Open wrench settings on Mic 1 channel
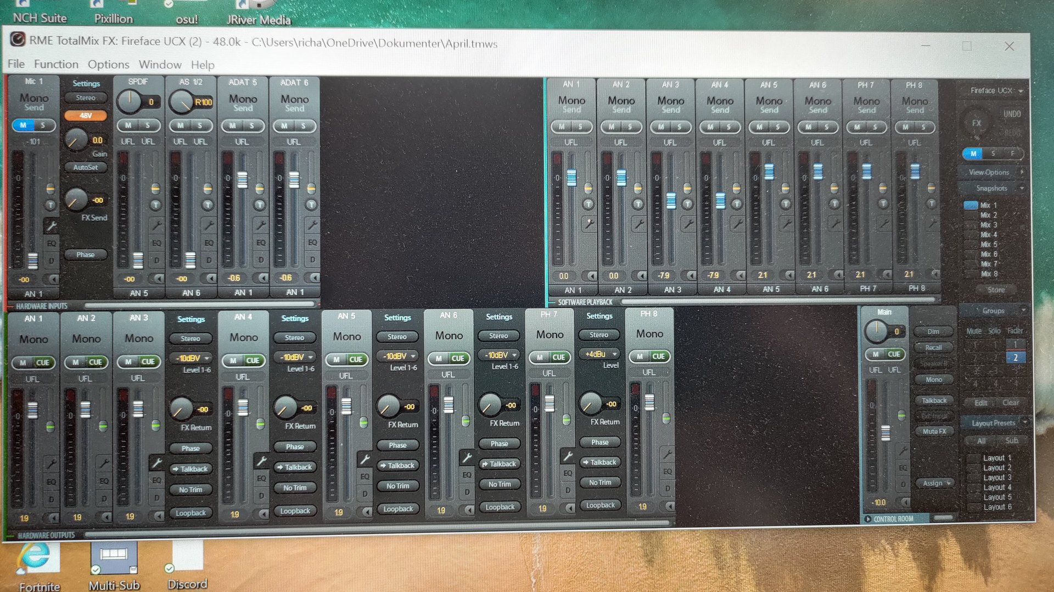Viewport: 1054px width, 592px height. click(51, 225)
